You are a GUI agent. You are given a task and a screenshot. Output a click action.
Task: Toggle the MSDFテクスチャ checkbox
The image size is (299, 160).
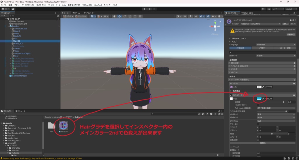pos(258,105)
